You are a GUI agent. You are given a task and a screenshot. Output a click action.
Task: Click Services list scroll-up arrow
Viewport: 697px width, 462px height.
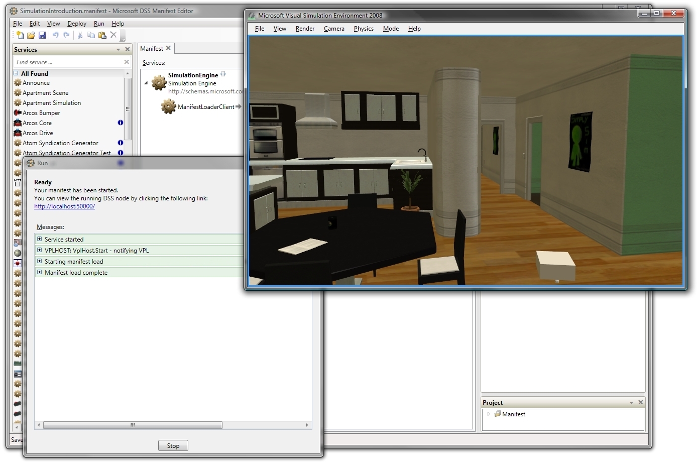pyautogui.click(x=128, y=74)
